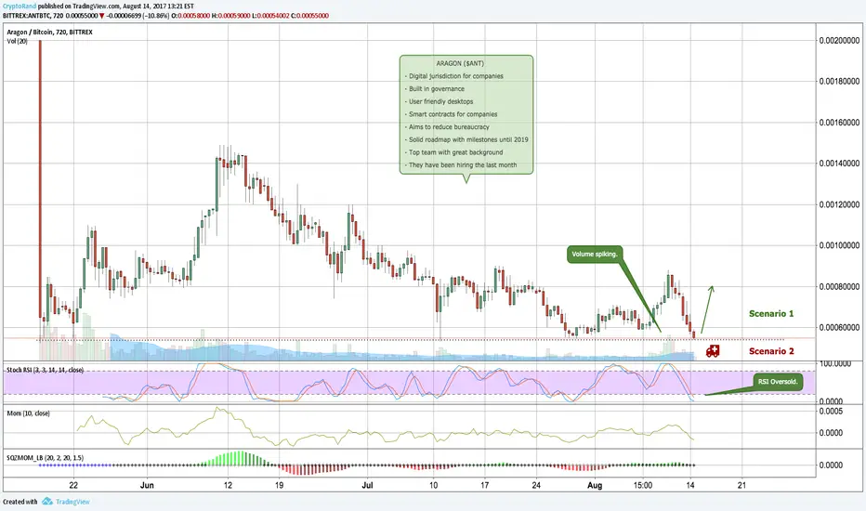Select the 'RSI Oversold.' callout label
This screenshot has width=866, height=511.
(778, 382)
